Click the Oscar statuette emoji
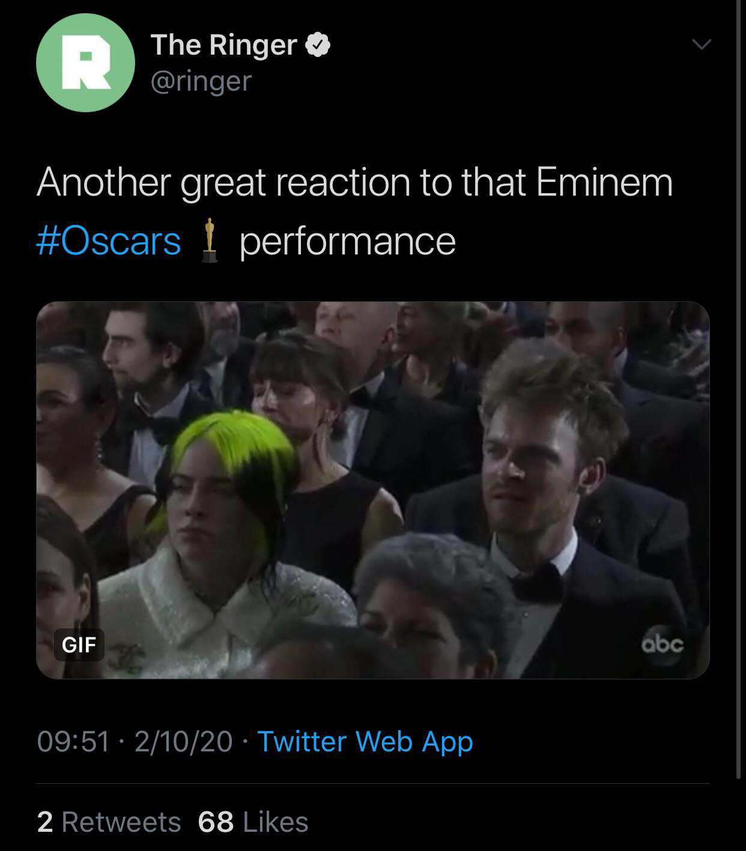The image size is (746, 851). (209, 241)
